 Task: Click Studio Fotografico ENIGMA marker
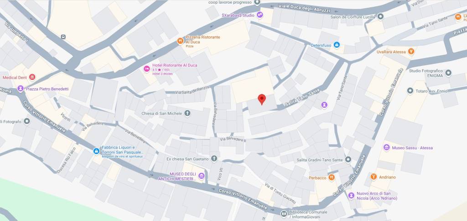448,72
